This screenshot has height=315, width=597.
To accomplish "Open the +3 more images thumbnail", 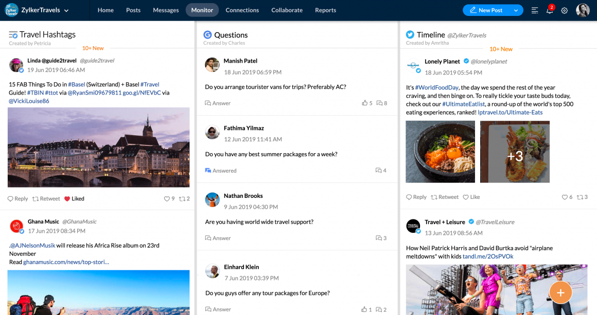I will pyautogui.click(x=515, y=152).
